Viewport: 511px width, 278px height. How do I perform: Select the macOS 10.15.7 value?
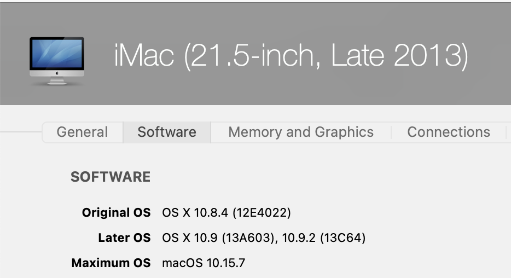(x=204, y=263)
